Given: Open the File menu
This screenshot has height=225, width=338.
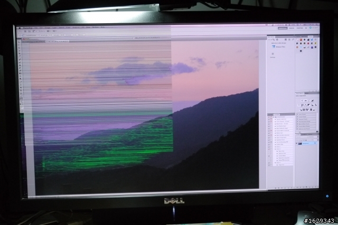Looking at the screenshot, I should click(36, 28).
